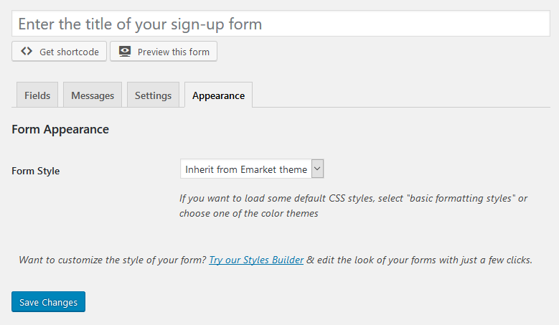Launch Preview this form
The height and width of the screenshot is (325, 559).
click(x=164, y=52)
